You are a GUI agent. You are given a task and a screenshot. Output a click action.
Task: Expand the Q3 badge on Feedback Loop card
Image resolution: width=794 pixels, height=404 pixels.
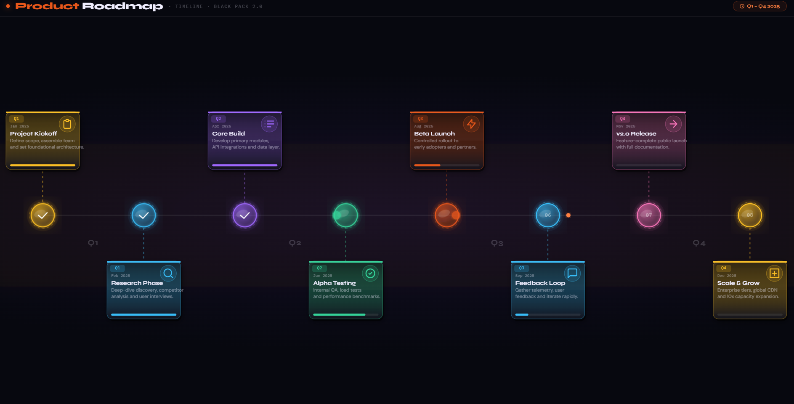pos(521,268)
